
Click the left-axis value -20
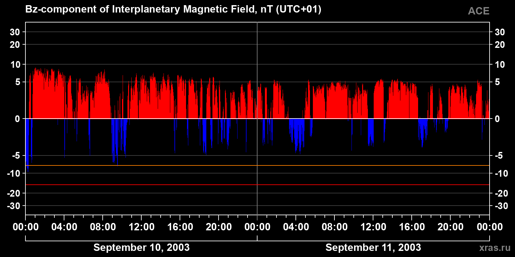14,193
